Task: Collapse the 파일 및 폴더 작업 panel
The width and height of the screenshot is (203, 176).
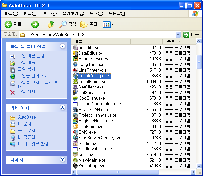Action: [x=63, y=46]
